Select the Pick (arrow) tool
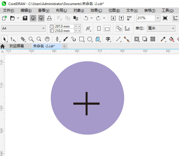179x156 pixels. pos(4,39)
